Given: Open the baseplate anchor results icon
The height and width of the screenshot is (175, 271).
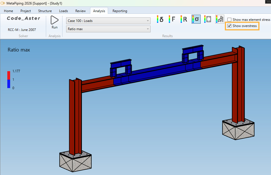Looking at the screenshot, I should click(208, 19).
